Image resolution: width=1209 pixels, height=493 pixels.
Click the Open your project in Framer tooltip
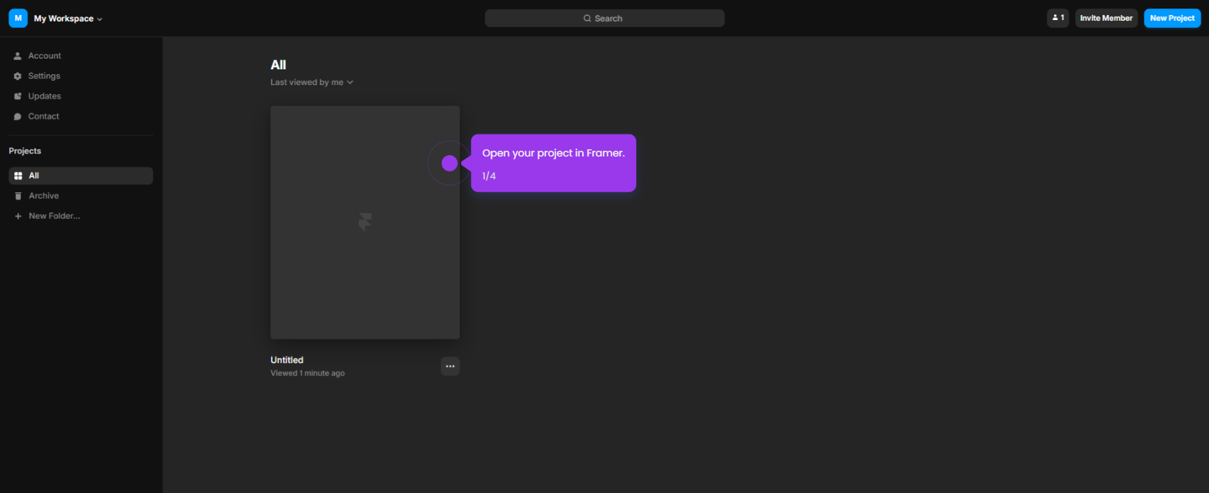click(553, 163)
